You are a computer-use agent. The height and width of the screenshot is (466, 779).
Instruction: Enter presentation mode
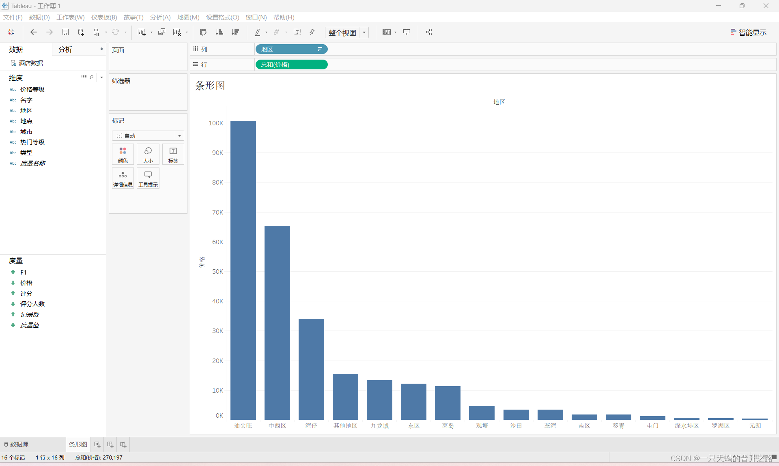pos(406,32)
